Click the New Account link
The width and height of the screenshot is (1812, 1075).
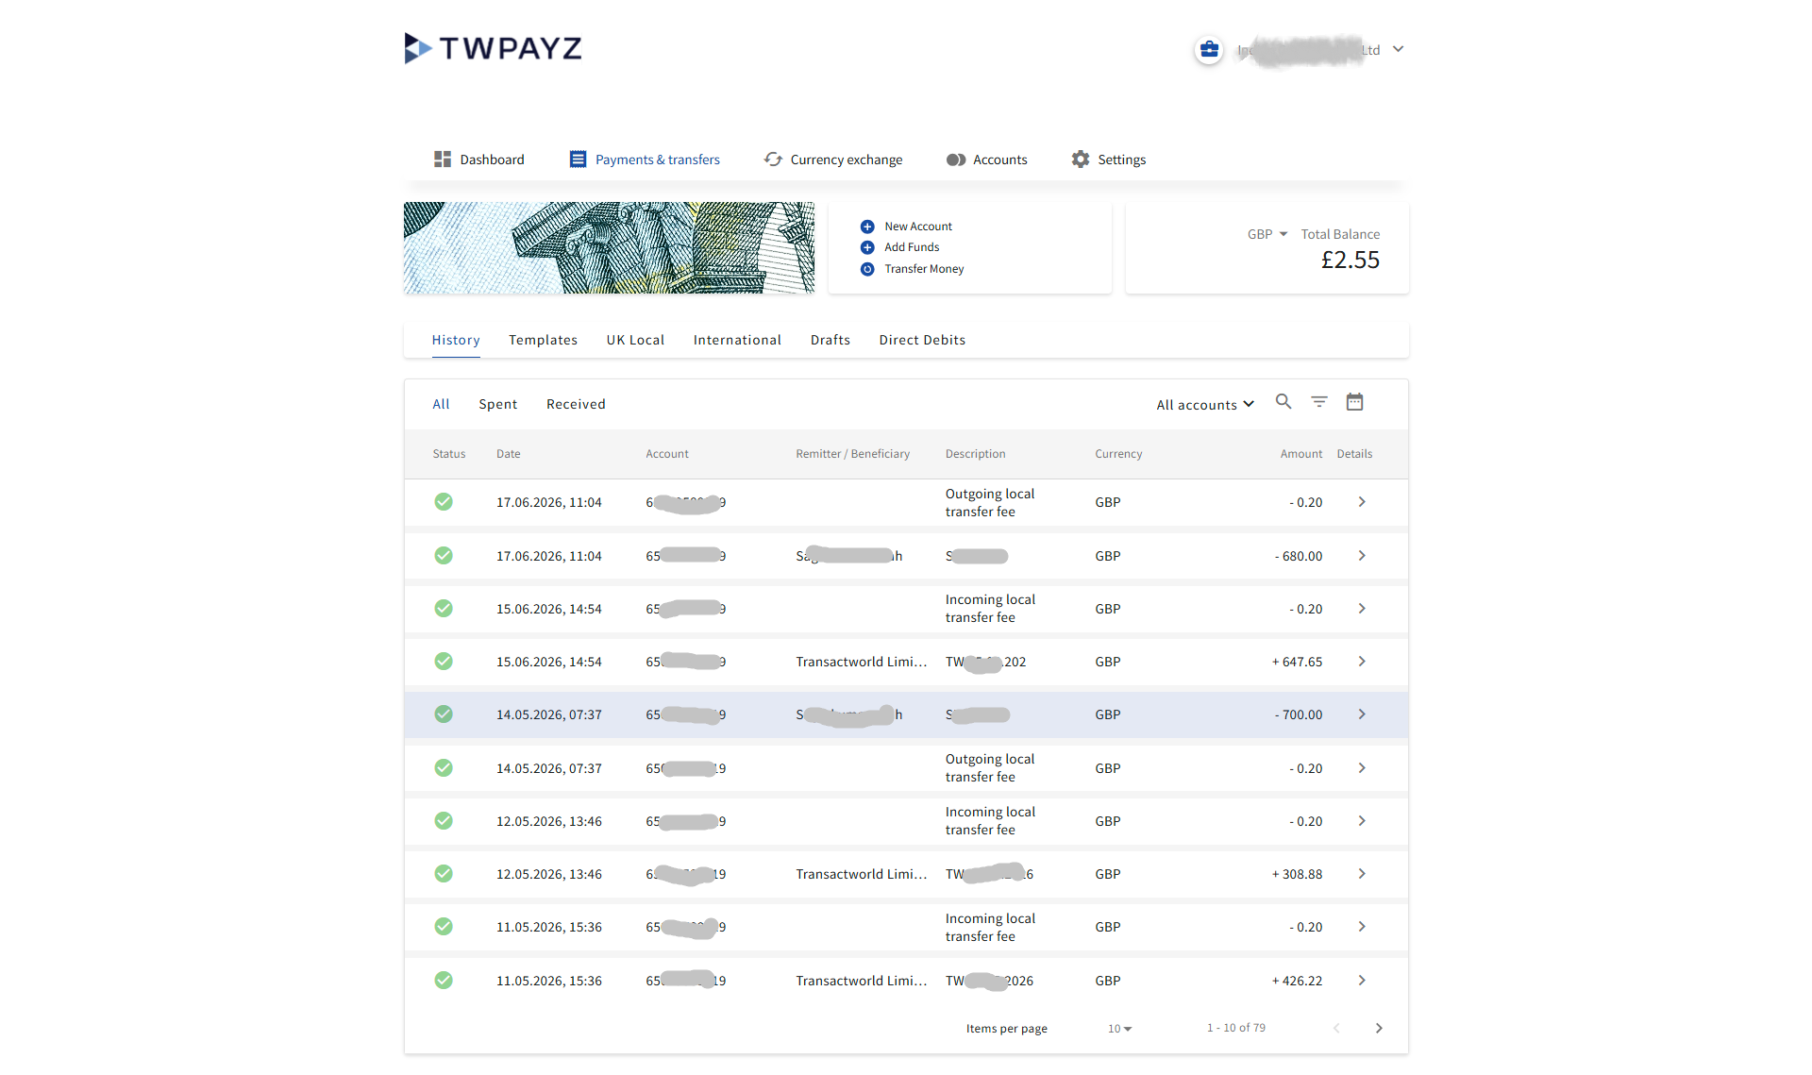(918, 227)
